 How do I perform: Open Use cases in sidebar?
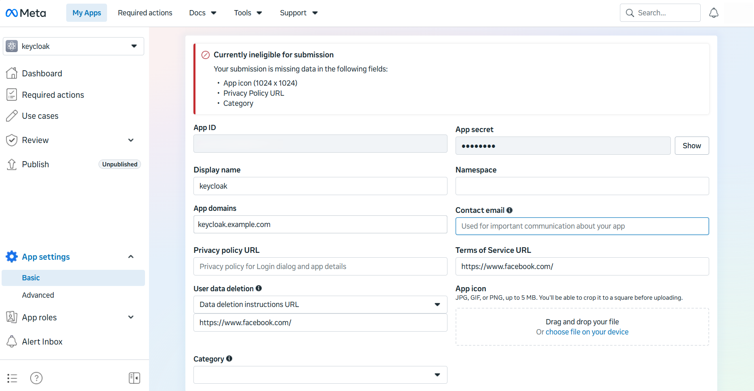(x=40, y=116)
